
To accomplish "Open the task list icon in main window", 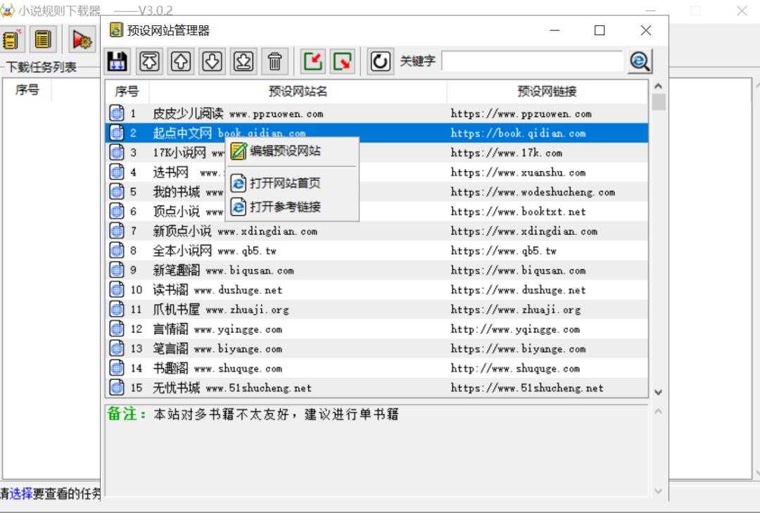I will (43, 39).
